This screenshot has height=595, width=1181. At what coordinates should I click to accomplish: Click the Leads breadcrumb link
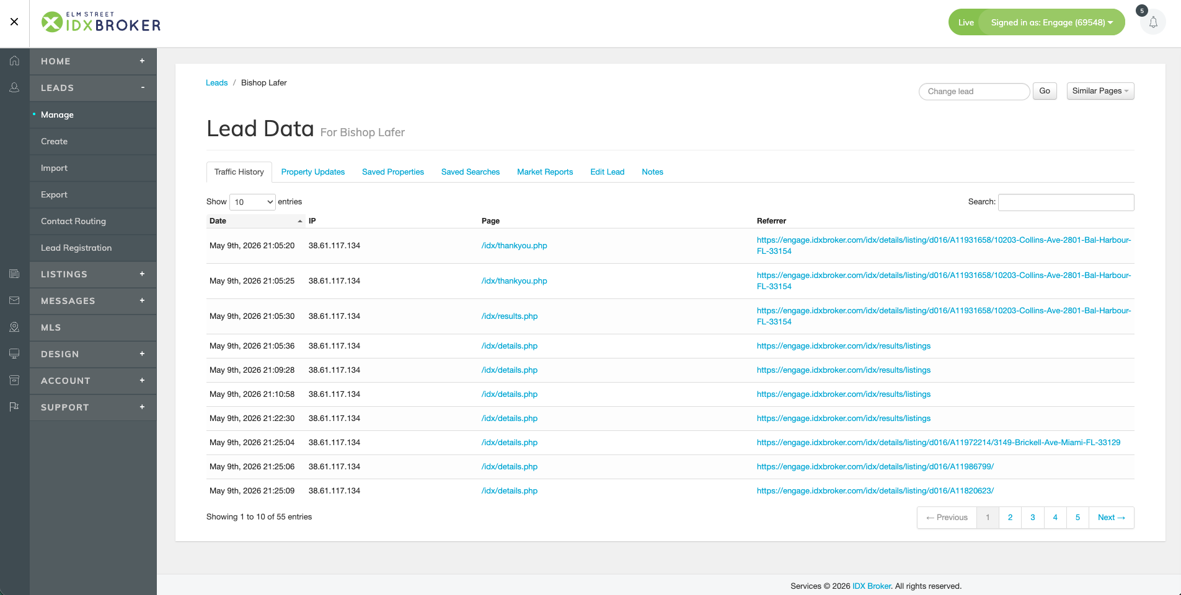tap(217, 83)
